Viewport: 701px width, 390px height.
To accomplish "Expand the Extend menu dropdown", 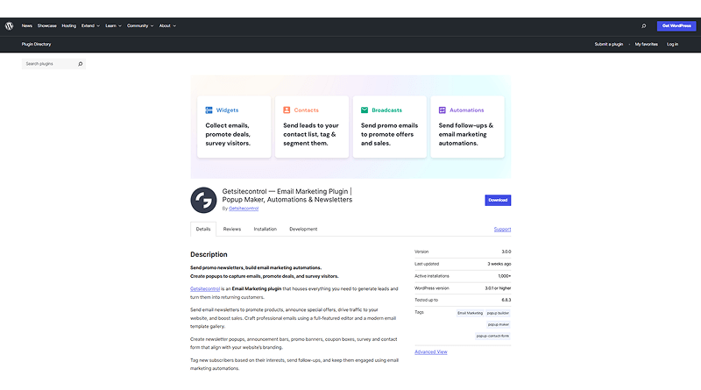I will tap(90, 26).
